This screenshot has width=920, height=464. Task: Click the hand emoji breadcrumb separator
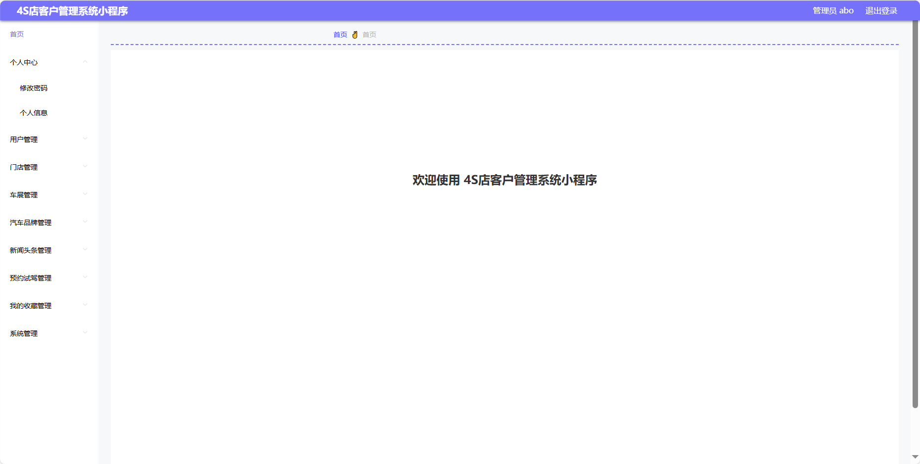tap(355, 35)
